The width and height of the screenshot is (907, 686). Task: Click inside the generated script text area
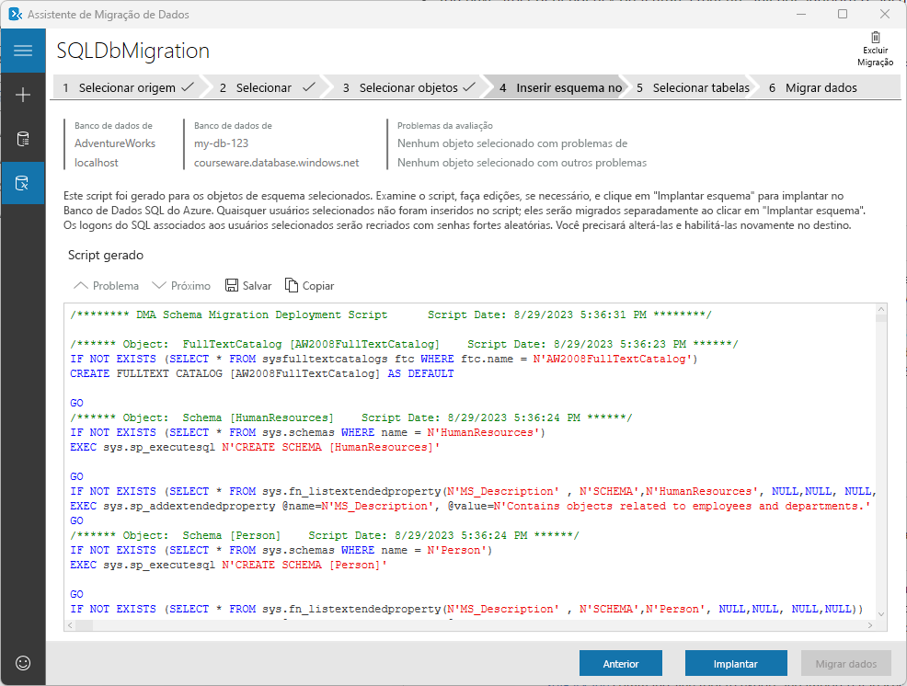click(x=460, y=460)
